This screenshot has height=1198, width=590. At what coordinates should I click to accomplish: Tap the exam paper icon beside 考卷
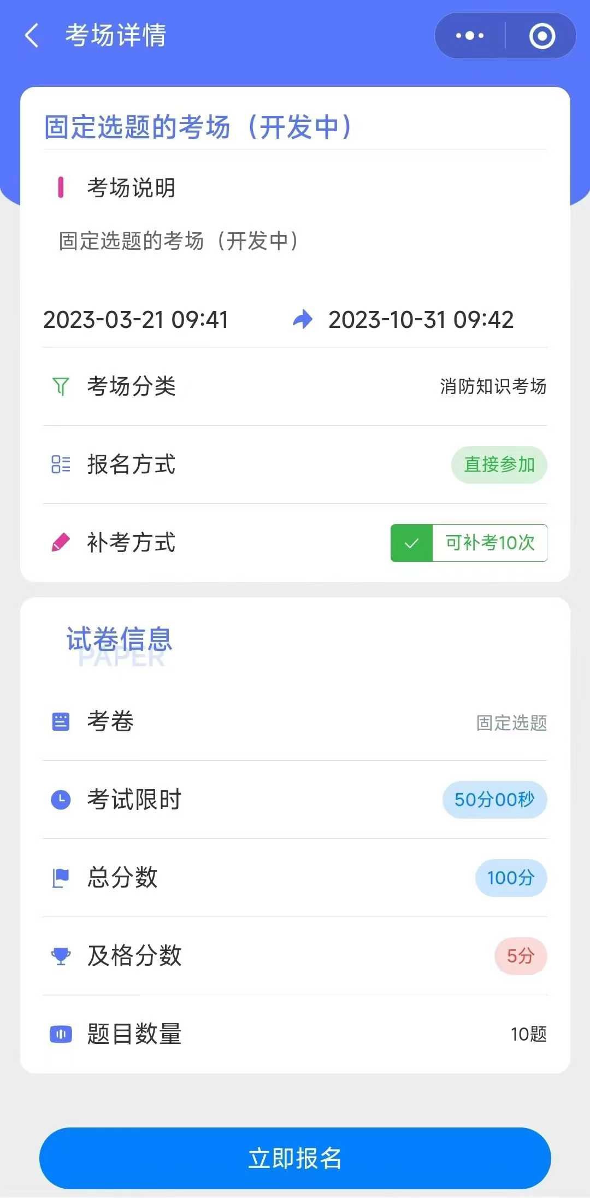61,721
